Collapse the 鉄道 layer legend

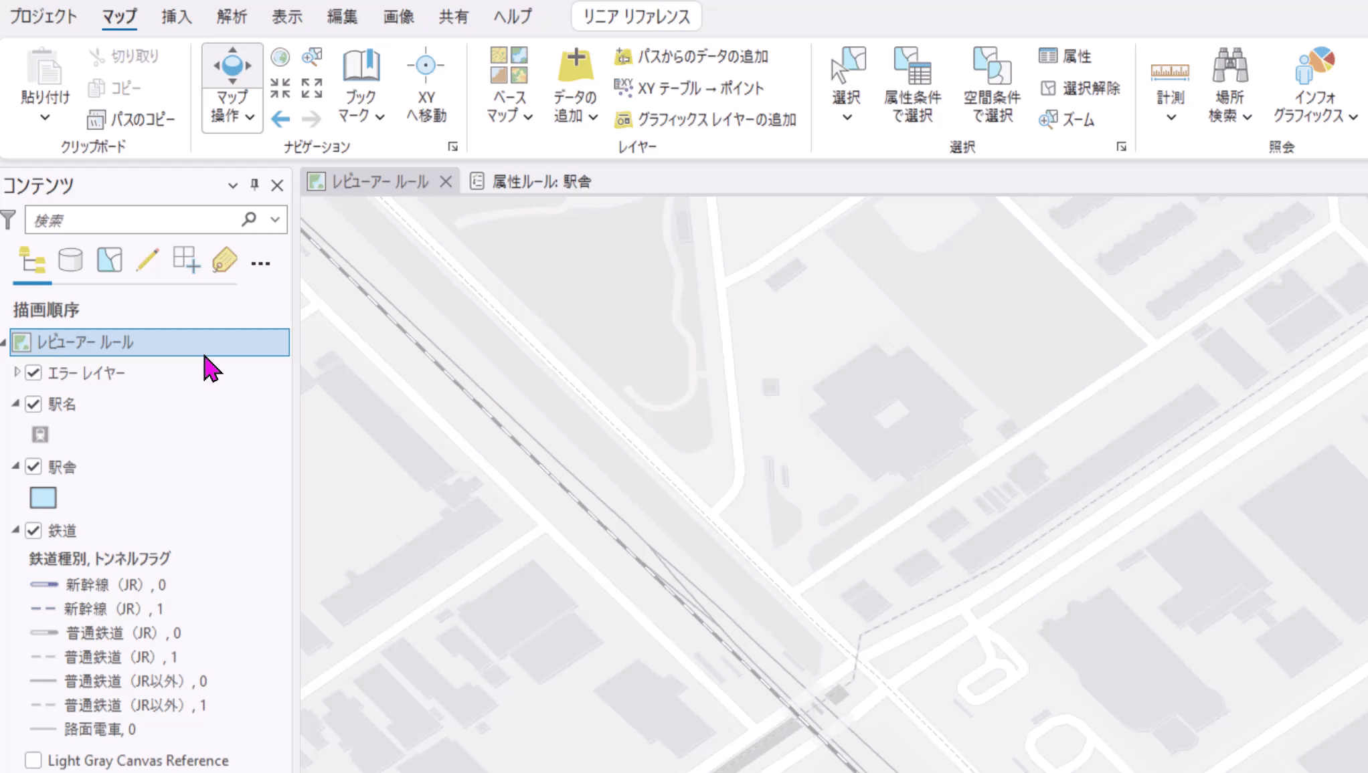(x=16, y=530)
